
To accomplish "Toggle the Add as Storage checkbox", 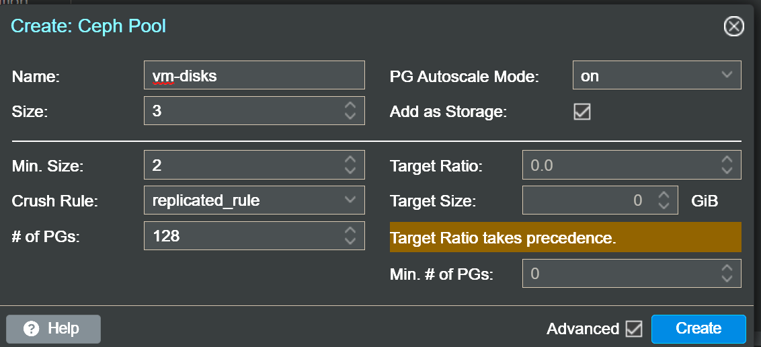I will click(x=582, y=112).
